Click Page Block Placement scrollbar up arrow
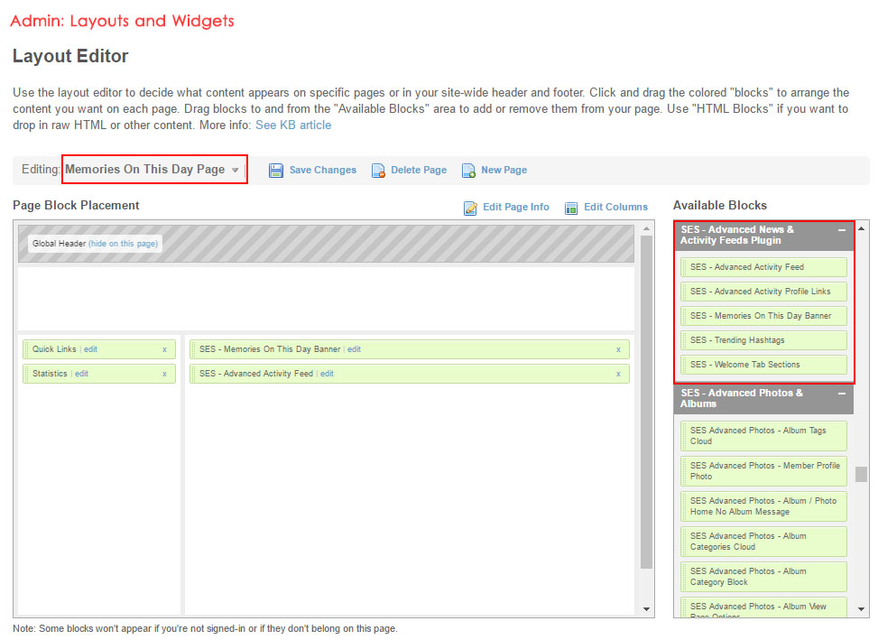878x640 pixels. tap(646, 228)
